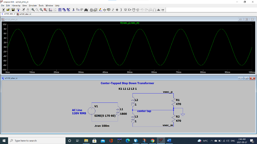Place a resistor component
Screen dimensions: 257x144
[x=113, y=10]
